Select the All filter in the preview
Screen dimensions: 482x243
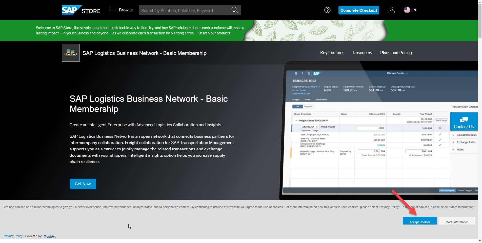[x=298, y=107]
